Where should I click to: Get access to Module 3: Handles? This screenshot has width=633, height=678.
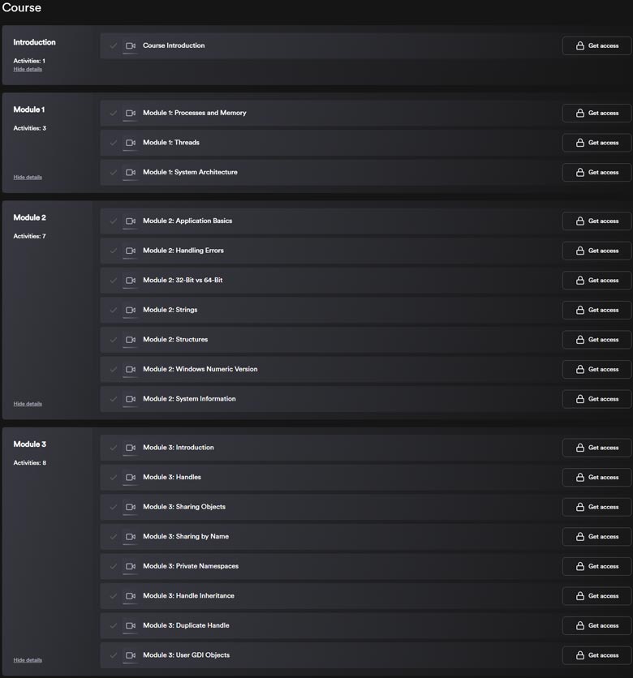coord(597,478)
